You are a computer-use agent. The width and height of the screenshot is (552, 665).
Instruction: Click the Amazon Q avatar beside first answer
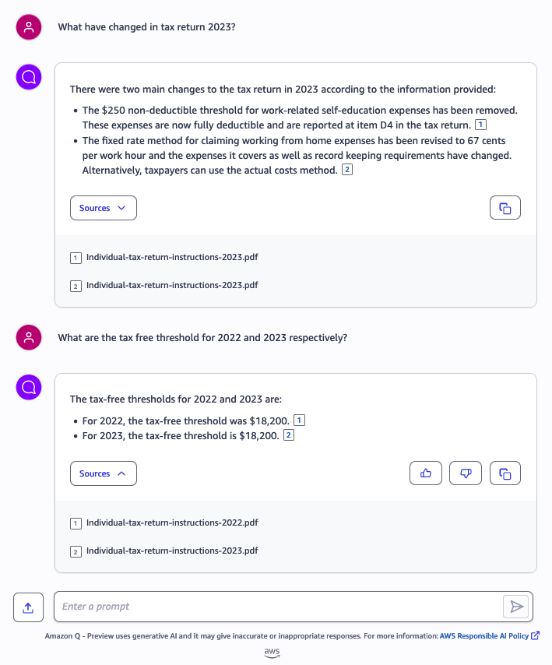[29, 77]
